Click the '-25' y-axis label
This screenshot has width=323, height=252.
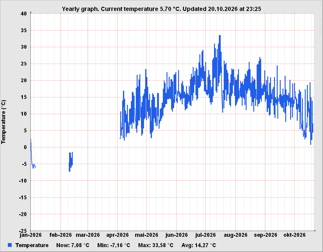[23, 231]
